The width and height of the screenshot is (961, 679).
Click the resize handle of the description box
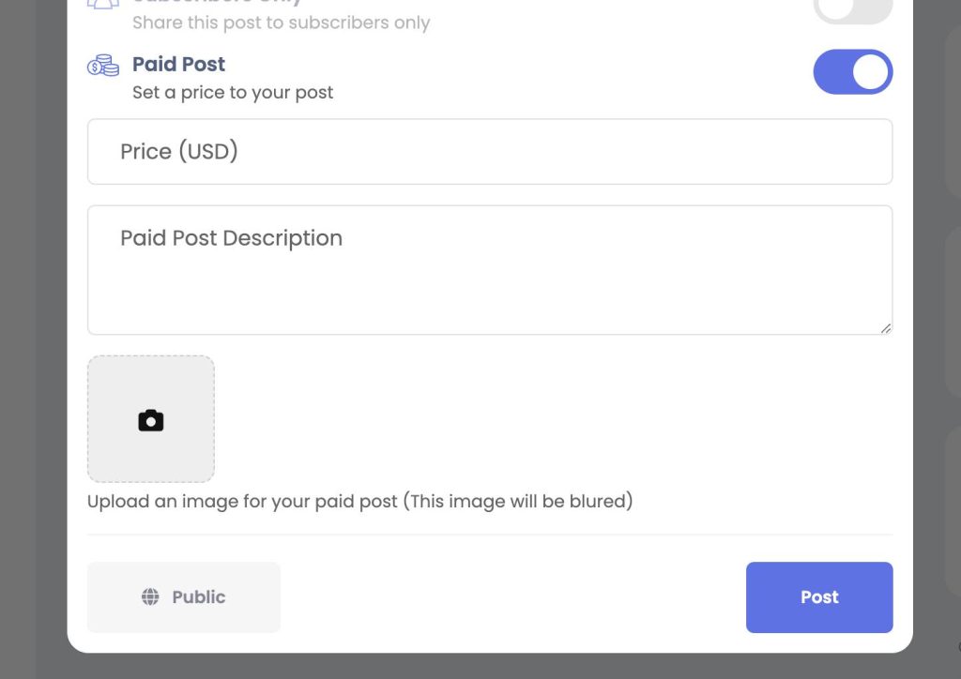pos(886,329)
